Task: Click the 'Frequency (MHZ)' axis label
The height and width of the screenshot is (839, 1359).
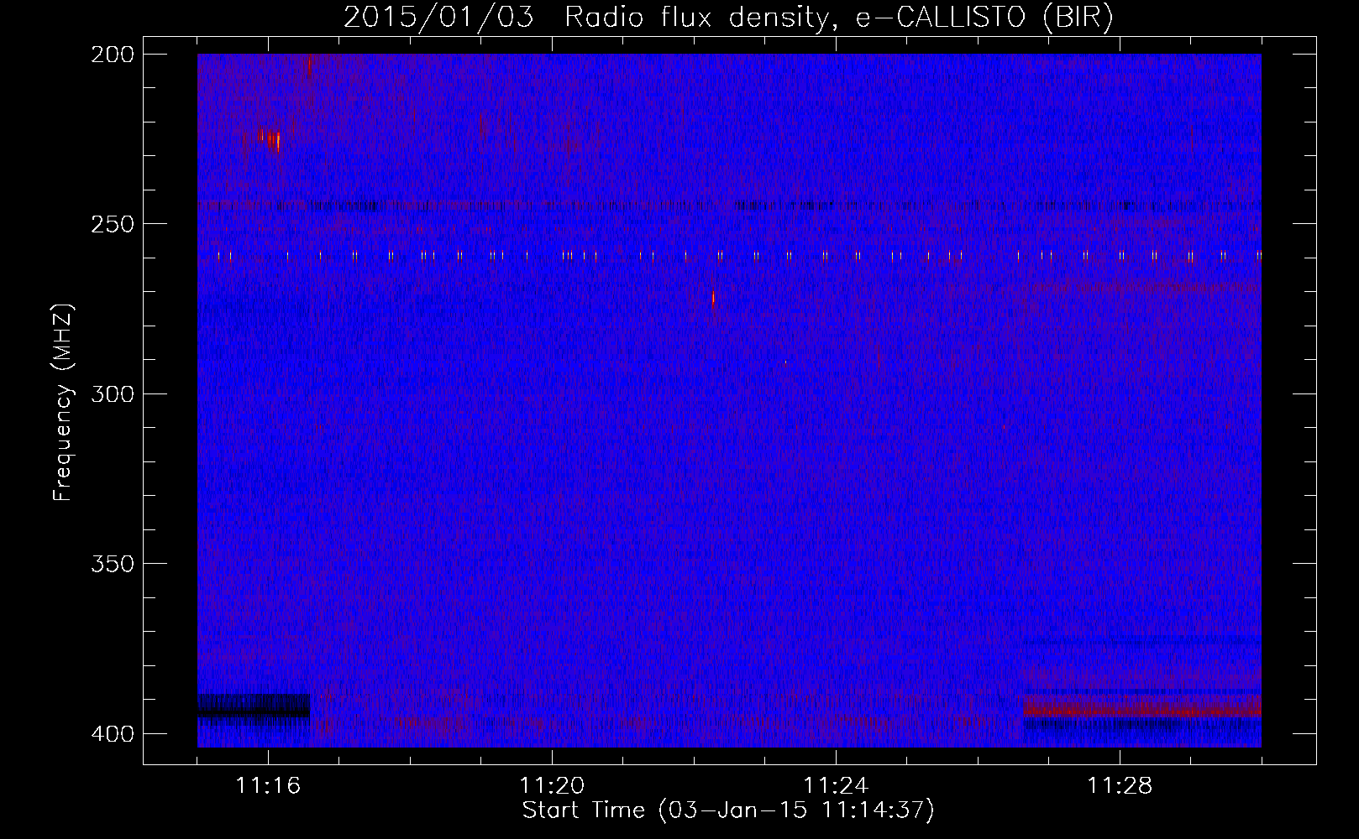Action: coord(63,402)
